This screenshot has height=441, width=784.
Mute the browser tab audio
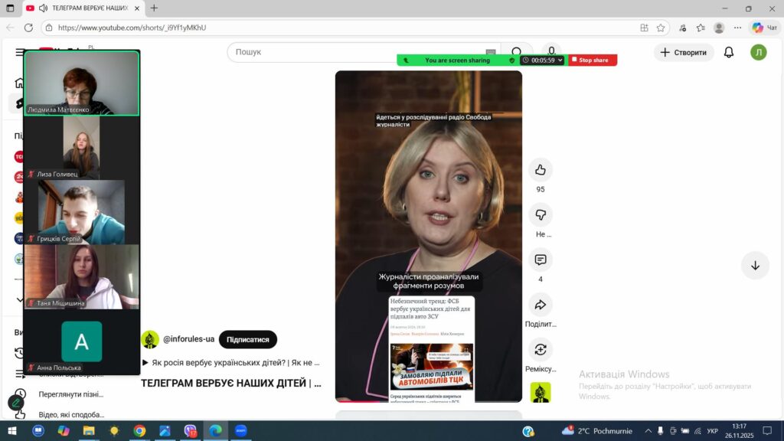click(x=42, y=8)
